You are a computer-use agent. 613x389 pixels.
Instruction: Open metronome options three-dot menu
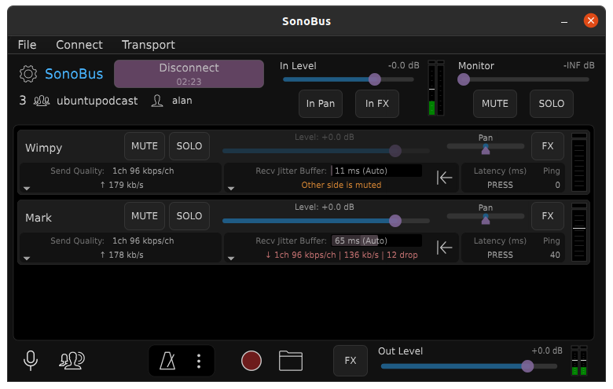(199, 361)
